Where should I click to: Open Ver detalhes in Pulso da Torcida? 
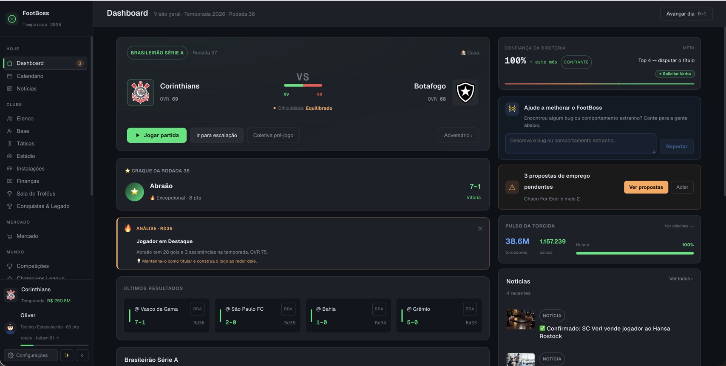pyautogui.click(x=679, y=226)
